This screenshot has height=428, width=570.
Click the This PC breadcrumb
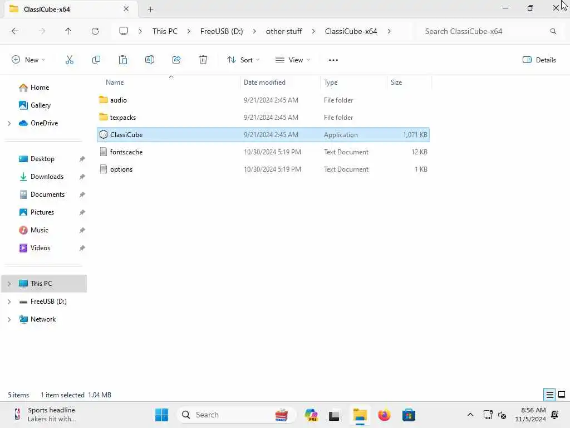165,31
